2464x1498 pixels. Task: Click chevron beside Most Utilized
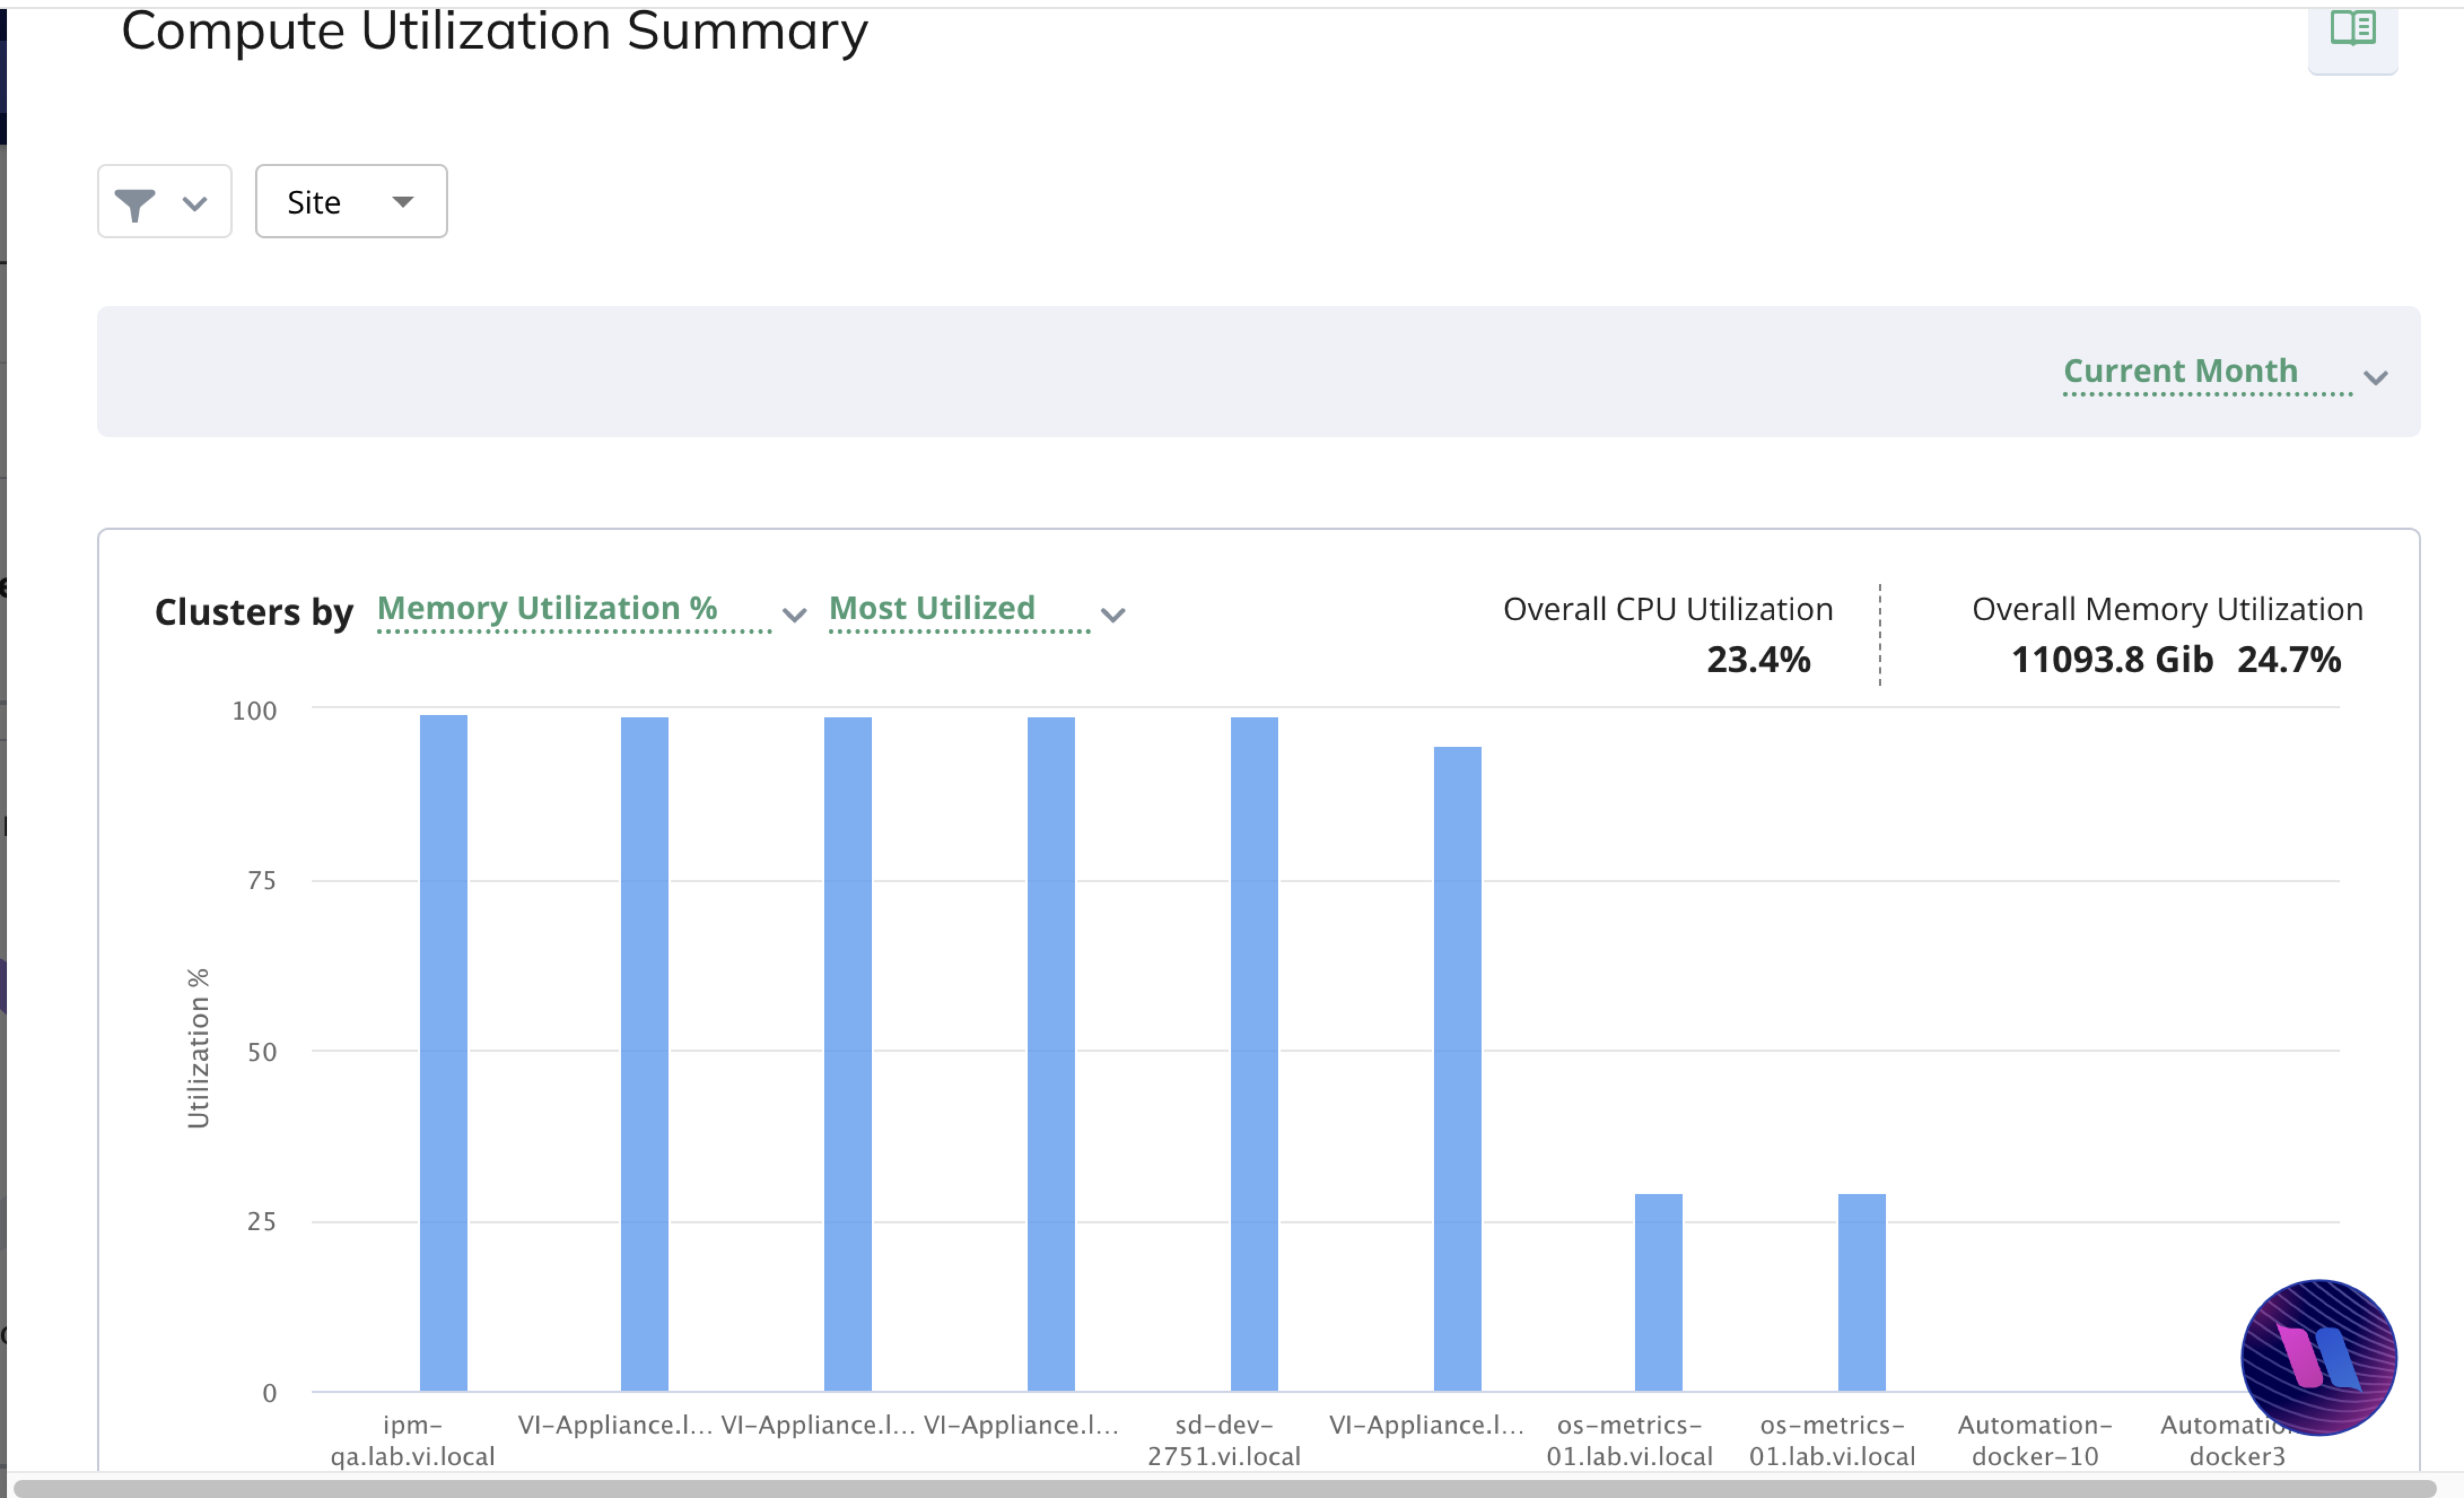pos(1113,615)
